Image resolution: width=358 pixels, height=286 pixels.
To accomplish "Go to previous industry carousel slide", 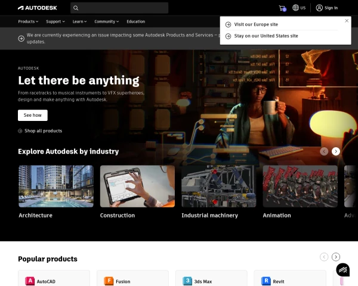I will point(324,151).
